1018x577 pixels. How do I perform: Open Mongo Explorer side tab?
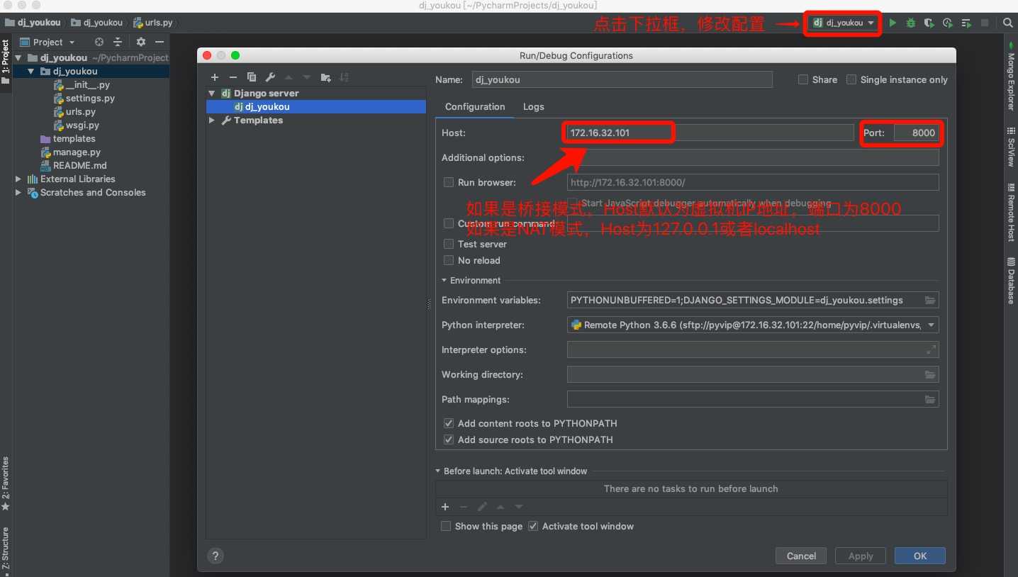pos(1010,76)
